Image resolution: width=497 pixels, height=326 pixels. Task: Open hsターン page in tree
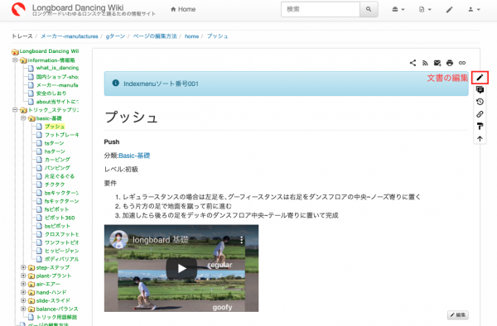click(x=55, y=151)
